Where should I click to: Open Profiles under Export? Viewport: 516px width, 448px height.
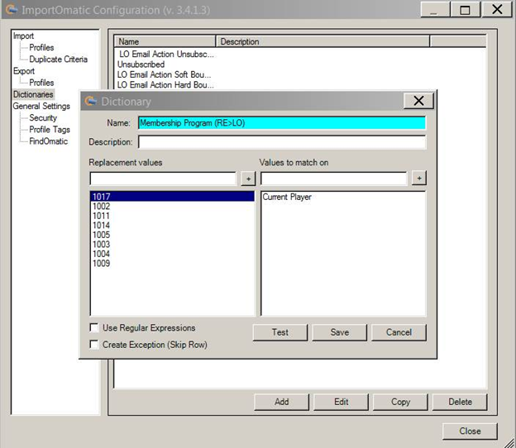41,83
